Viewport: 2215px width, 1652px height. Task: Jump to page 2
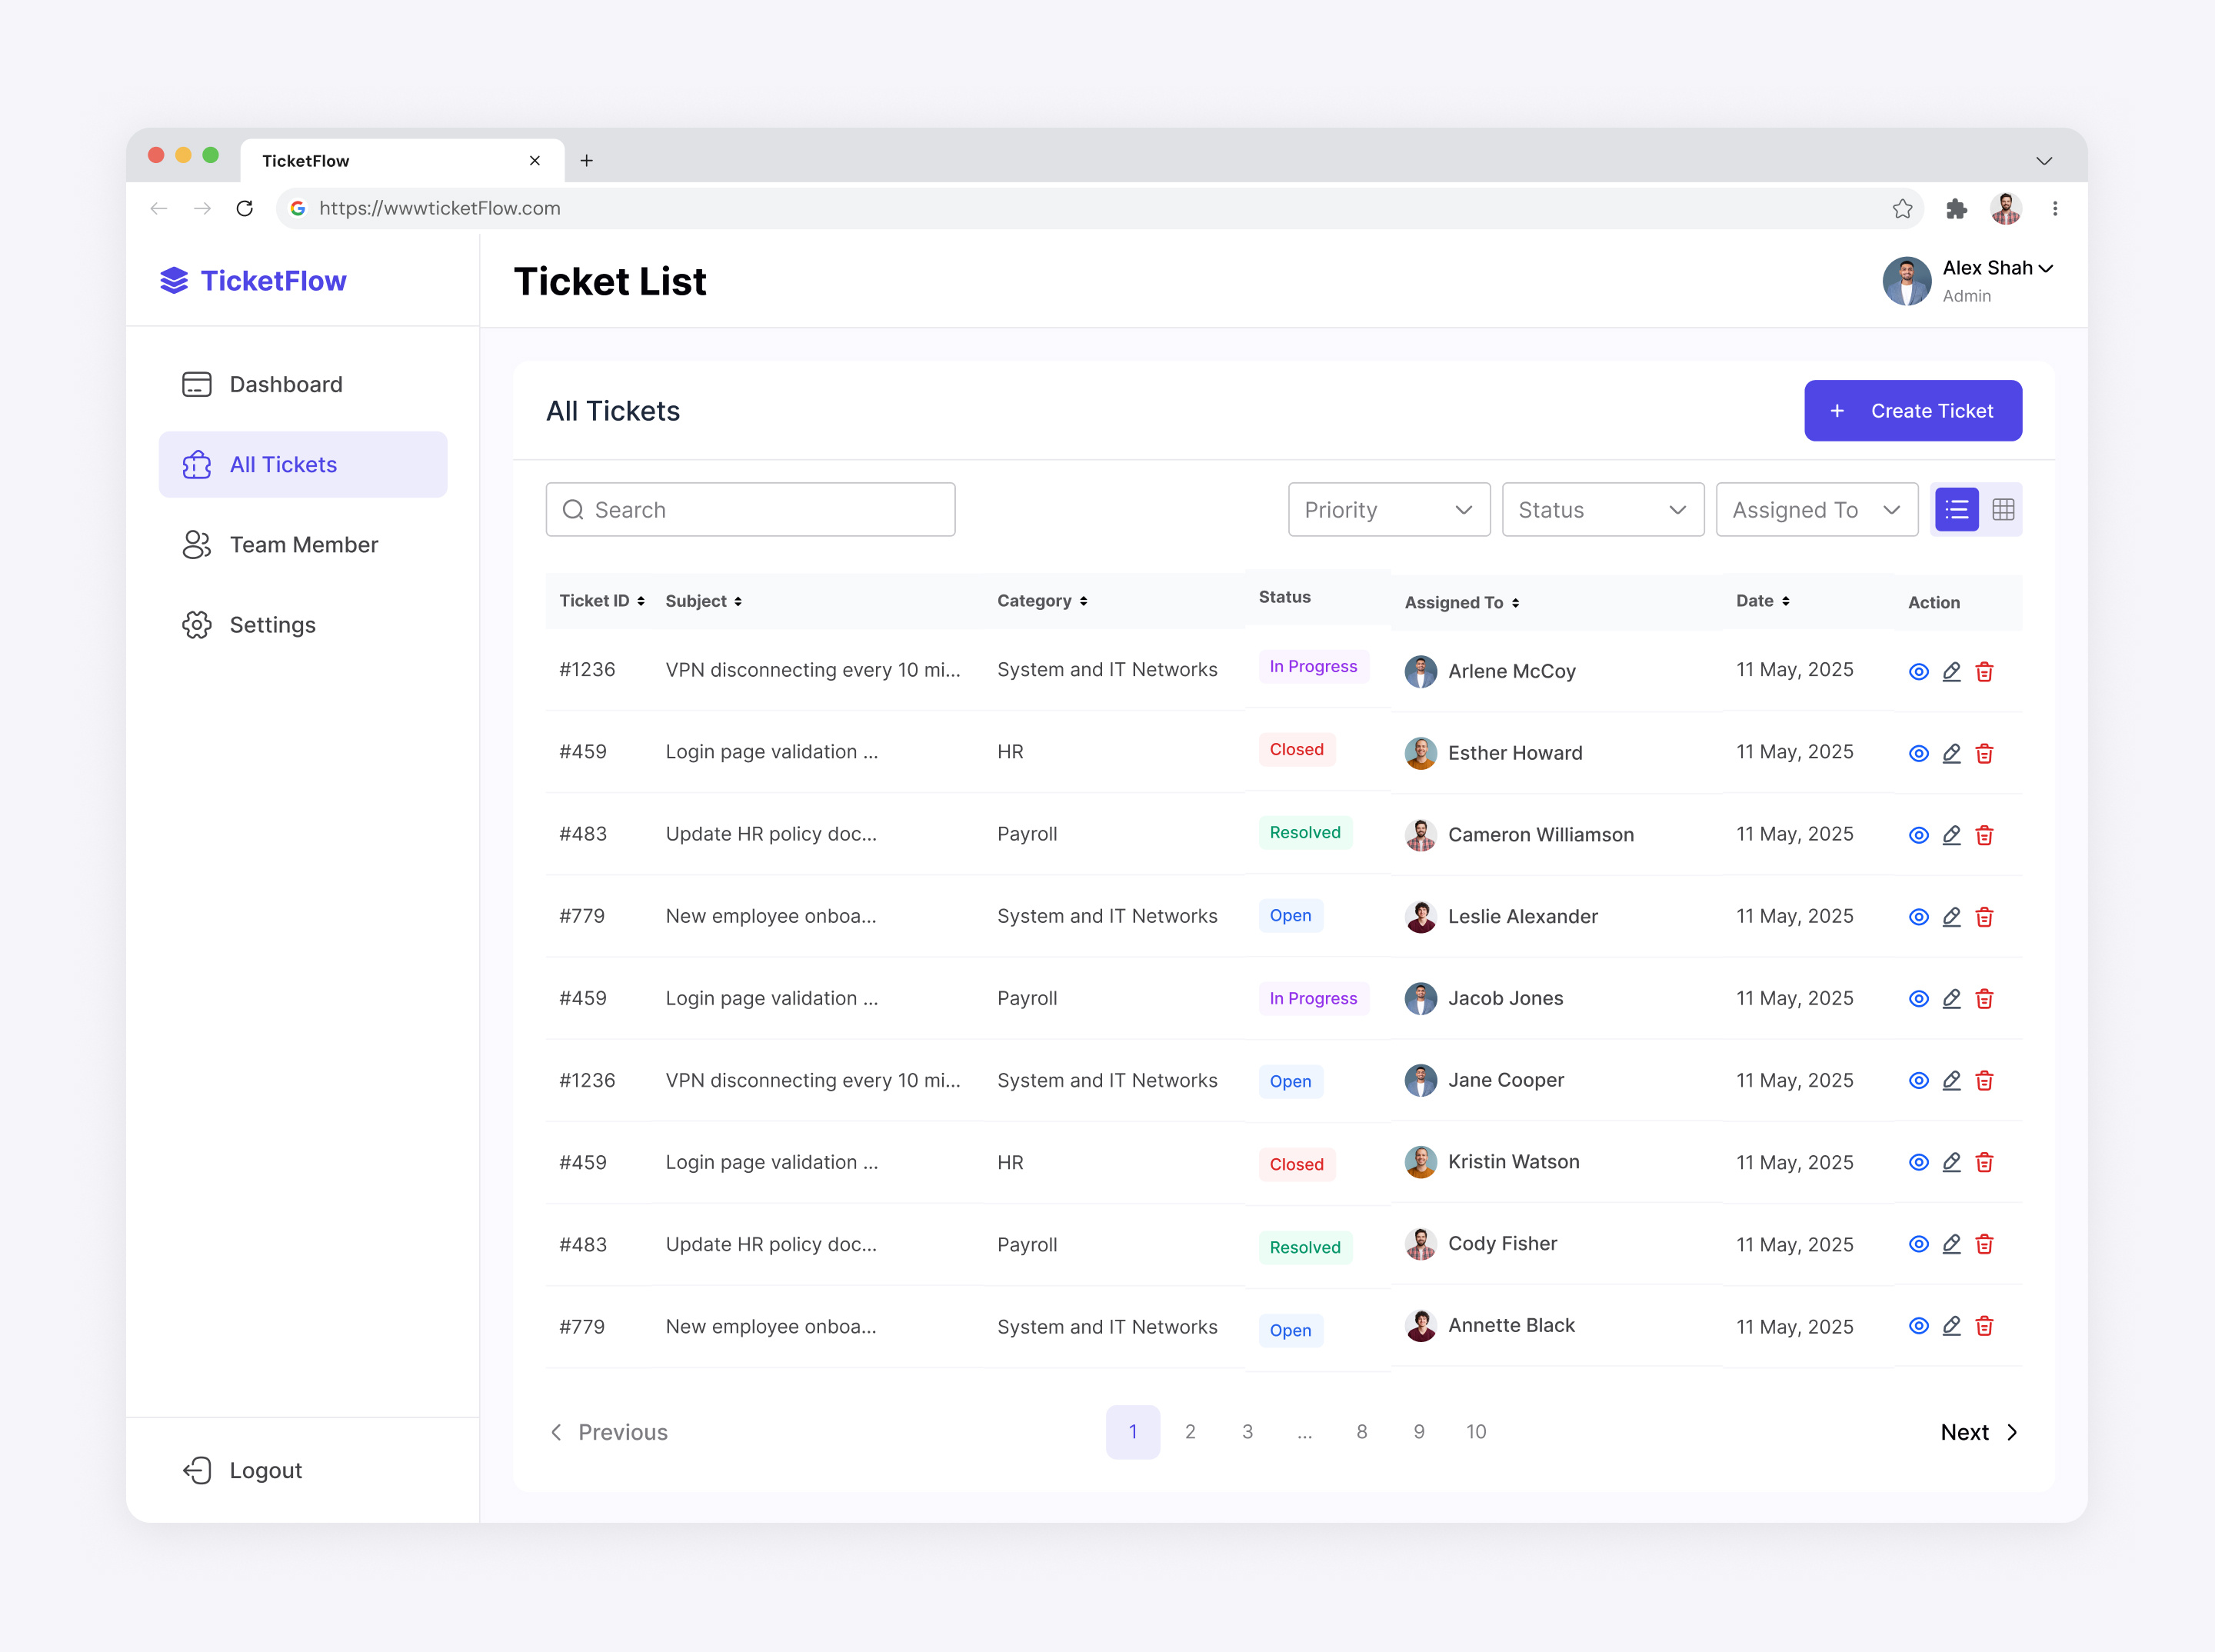(x=1190, y=1432)
